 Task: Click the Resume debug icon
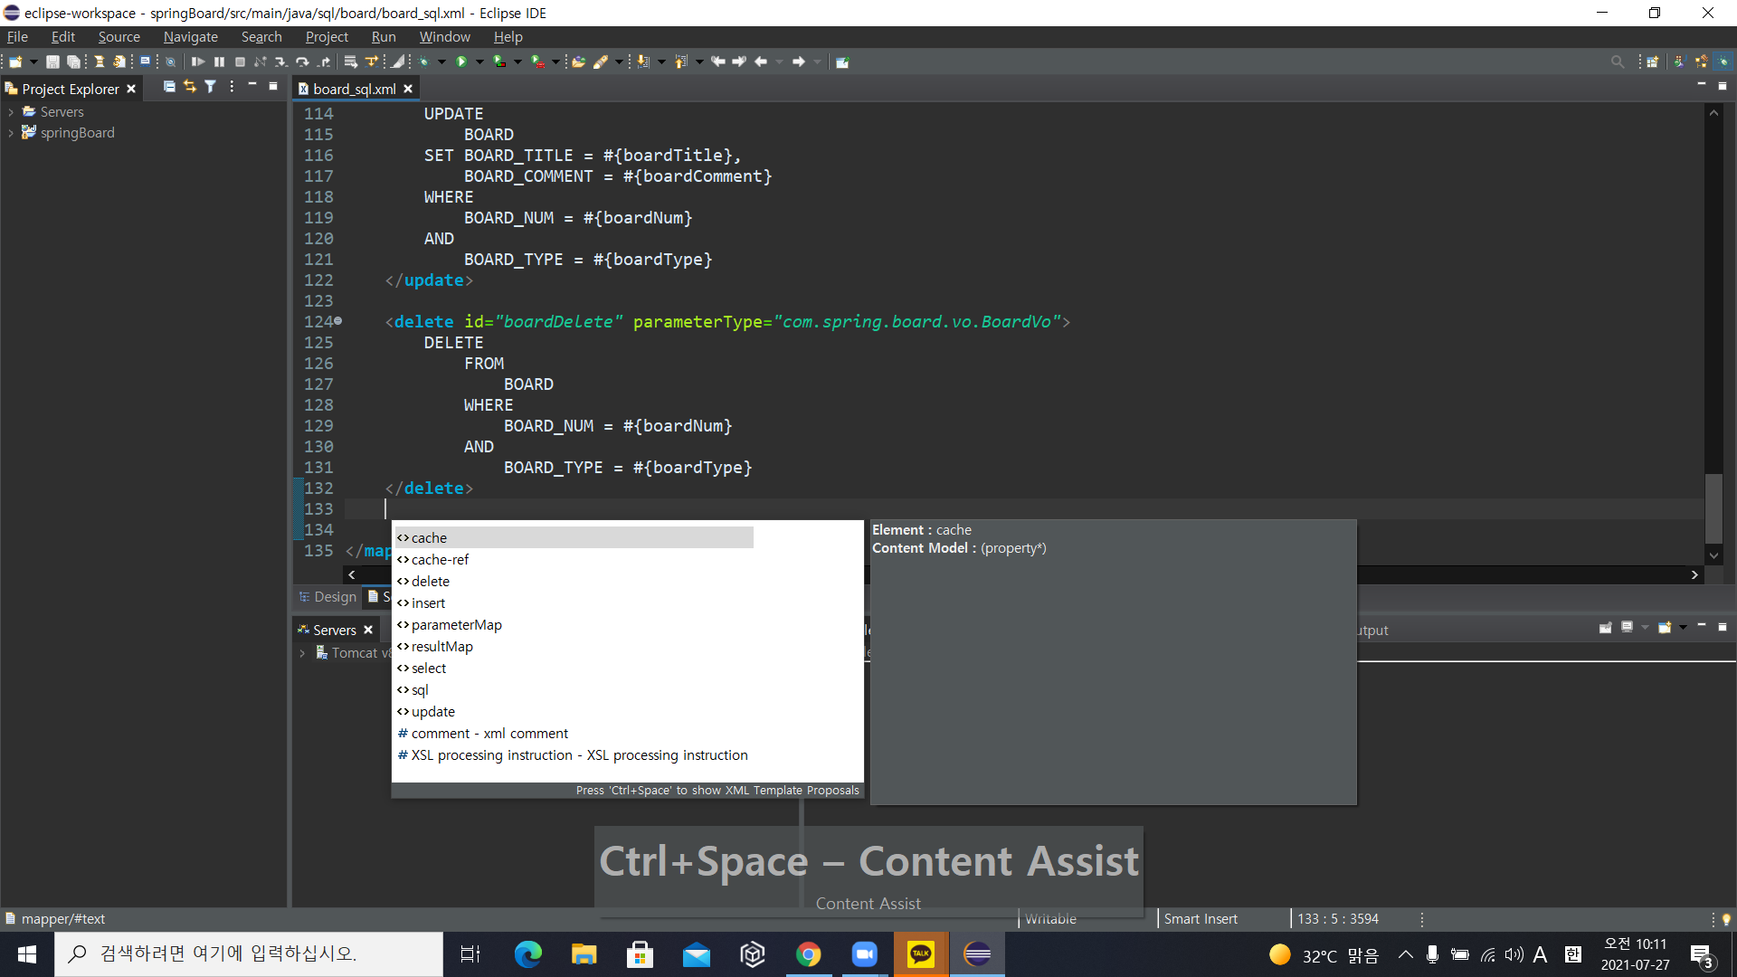coord(198,62)
